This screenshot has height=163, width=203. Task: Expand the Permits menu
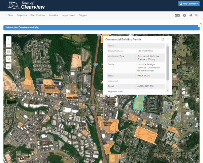[54, 15]
